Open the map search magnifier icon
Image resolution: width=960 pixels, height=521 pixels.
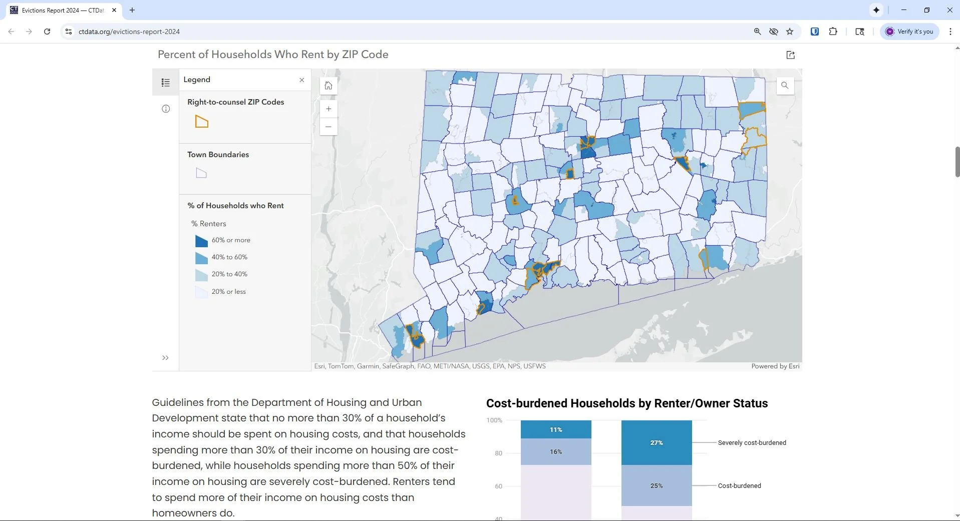click(784, 85)
